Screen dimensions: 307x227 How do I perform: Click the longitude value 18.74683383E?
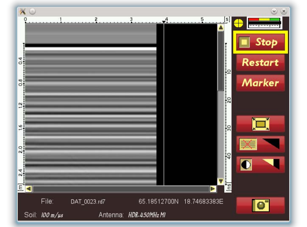[204, 201]
